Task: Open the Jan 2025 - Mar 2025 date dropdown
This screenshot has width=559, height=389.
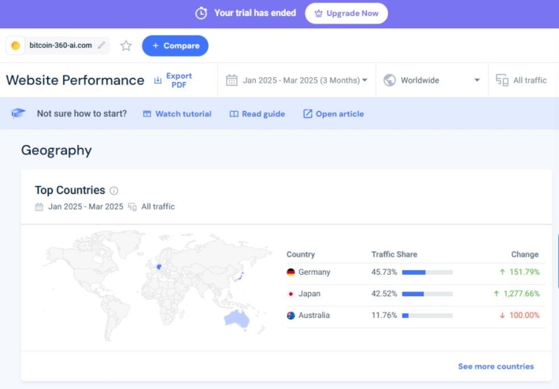Action: pyautogui.click(x=297, y=80)
